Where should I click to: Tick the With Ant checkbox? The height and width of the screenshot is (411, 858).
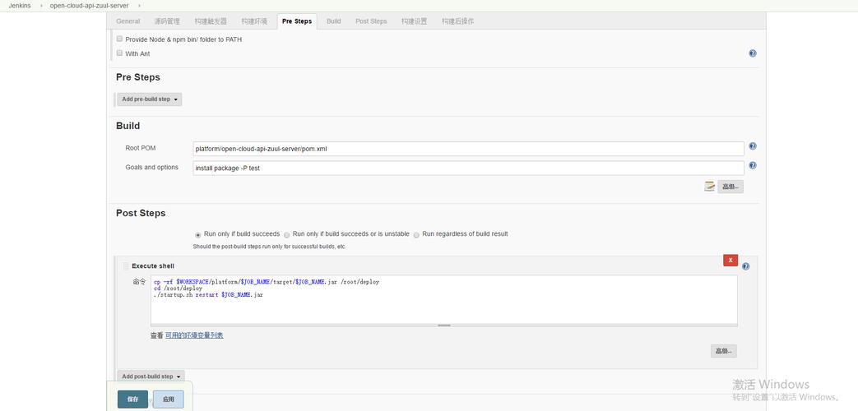119,53
